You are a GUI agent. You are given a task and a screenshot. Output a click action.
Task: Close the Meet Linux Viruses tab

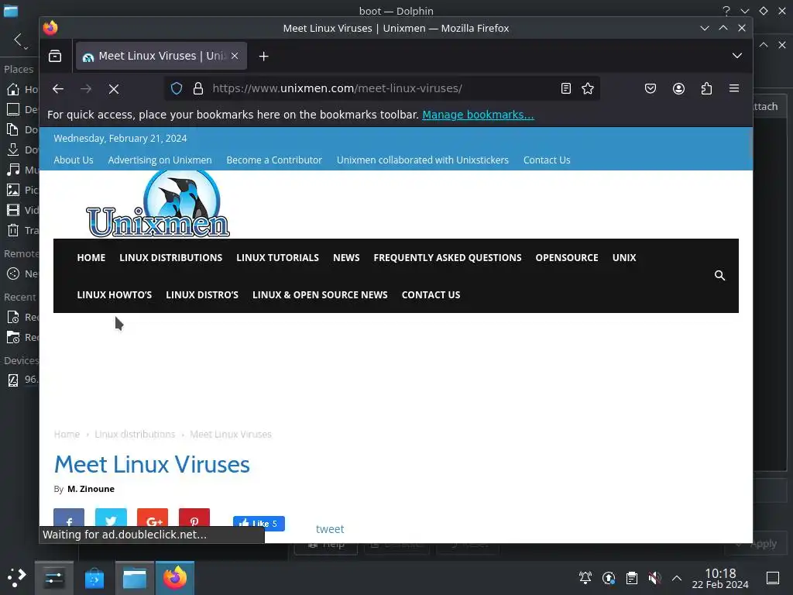click(x=235, y=56)
